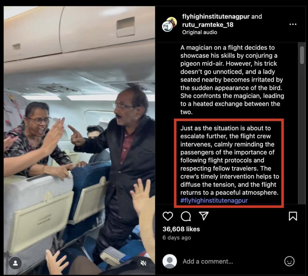Screen dimensions: 308x276
Task: Pause the airplane cabin video
Action: click(79, 140)
